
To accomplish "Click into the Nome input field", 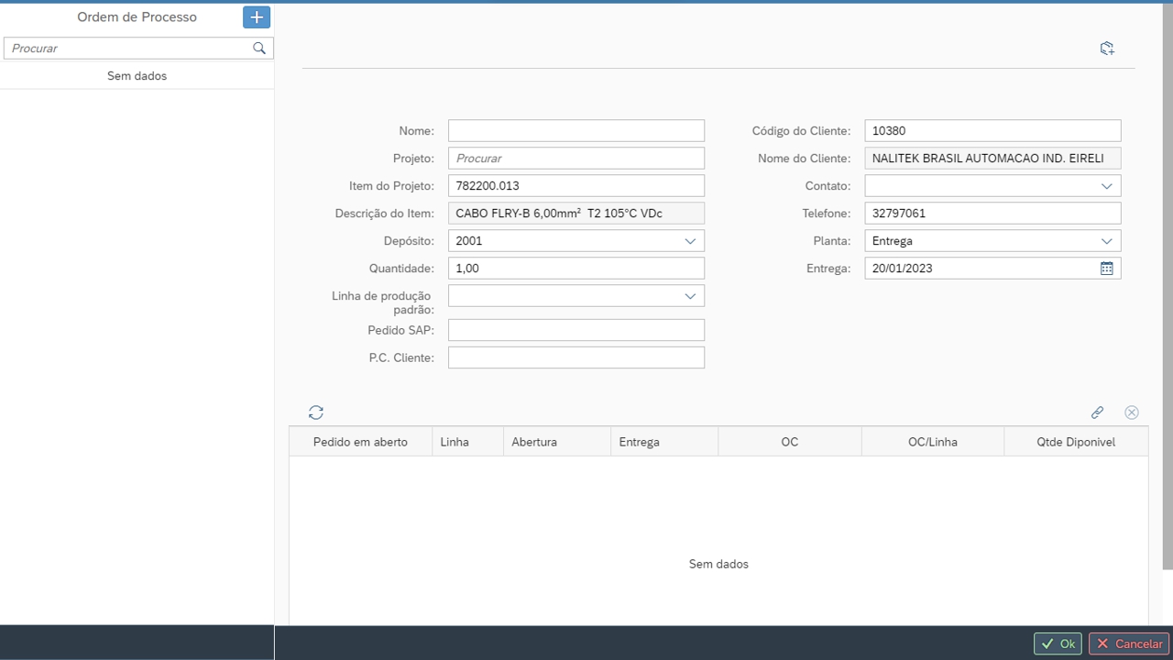I will (576, 131).
